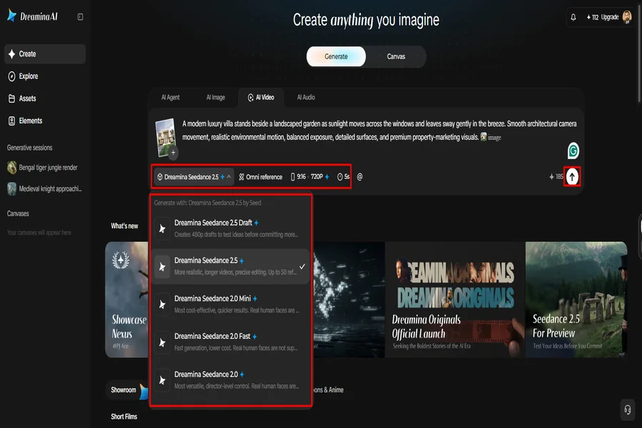Open Showcase Nexus card
The image size is (642, 428).
[x=127, y=300]
